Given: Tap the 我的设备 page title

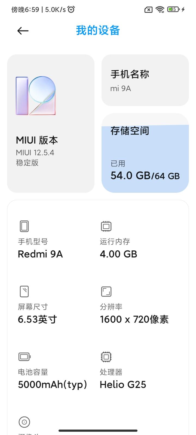Looking at the screenshot, I should click(98, 30).
